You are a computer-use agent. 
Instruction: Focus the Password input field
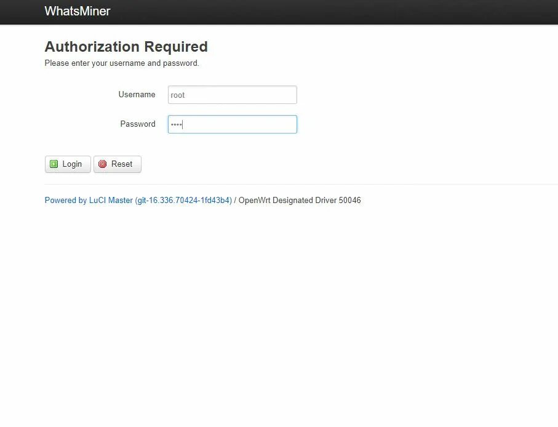pos(233,124)
